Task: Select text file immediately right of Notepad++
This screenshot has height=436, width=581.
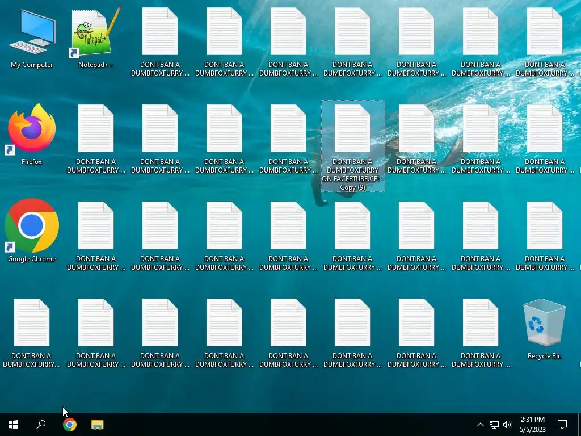Action: 160,42
